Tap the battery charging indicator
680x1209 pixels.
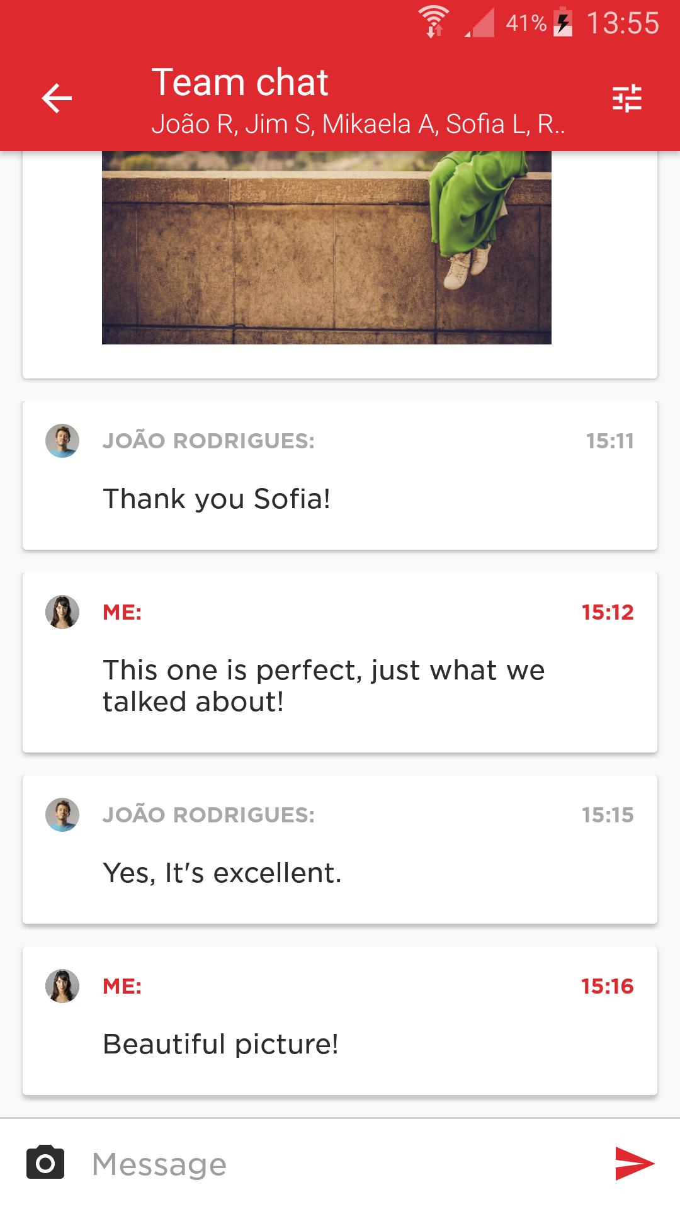coord(563,23)
